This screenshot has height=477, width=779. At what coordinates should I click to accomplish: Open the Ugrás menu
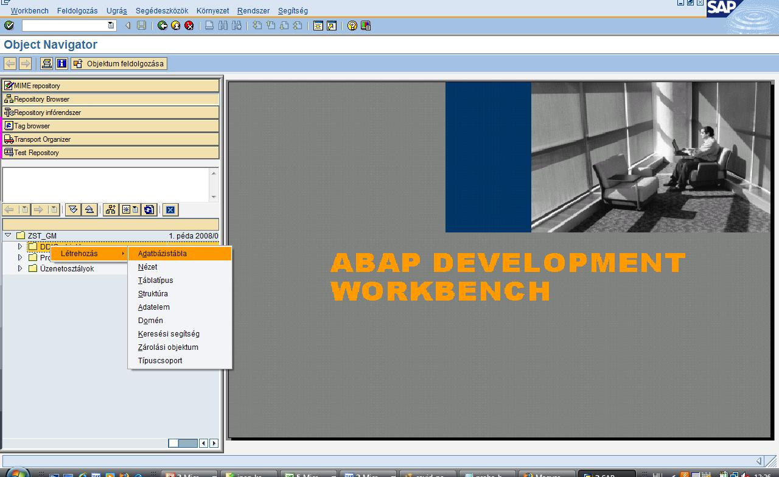point(117,10)
